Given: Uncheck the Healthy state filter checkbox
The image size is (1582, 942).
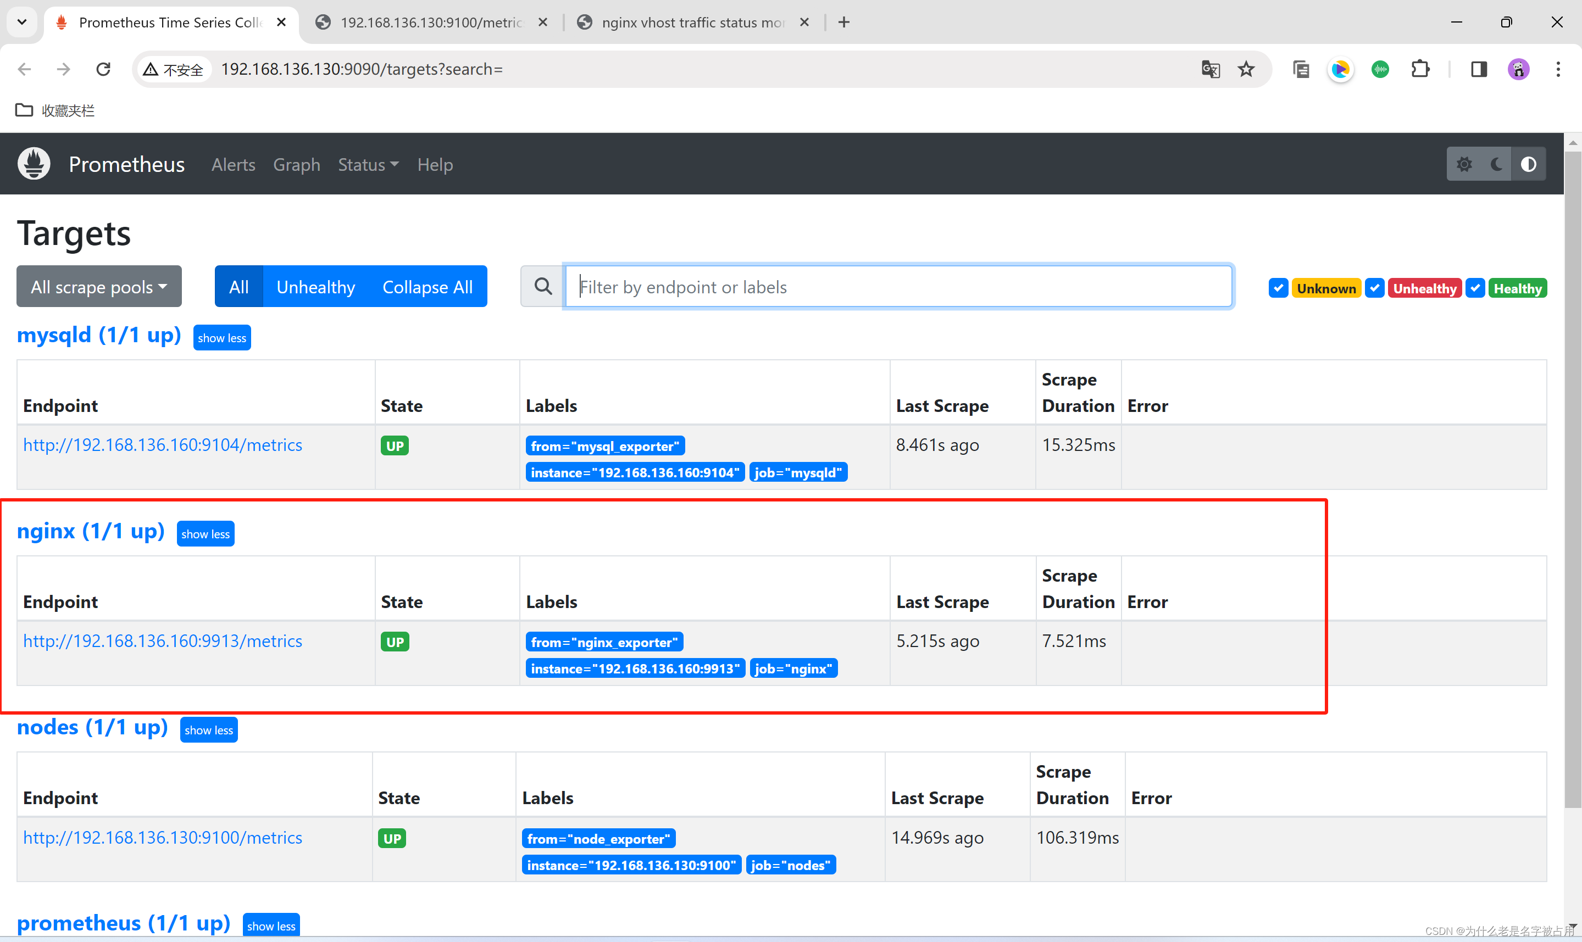Looking at the screenshot, I should pyautogui.click(x=1475, y=288).
